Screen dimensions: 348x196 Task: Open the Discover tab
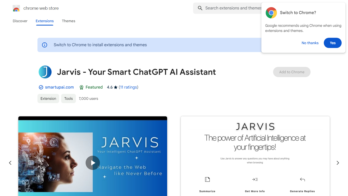coord(20,21)
